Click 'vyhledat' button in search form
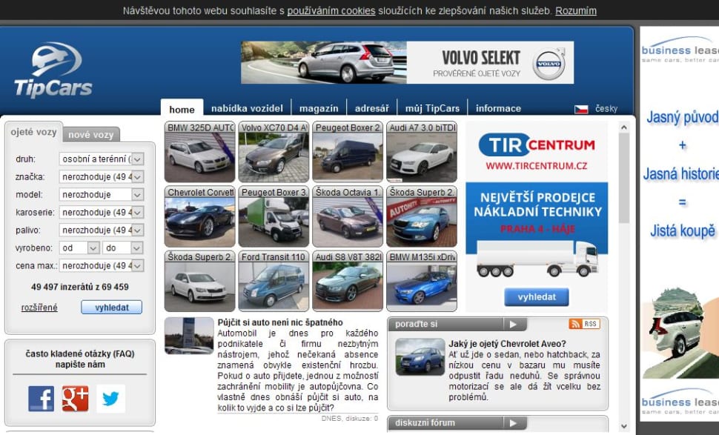Screen dimensions: 719x435 111,308
